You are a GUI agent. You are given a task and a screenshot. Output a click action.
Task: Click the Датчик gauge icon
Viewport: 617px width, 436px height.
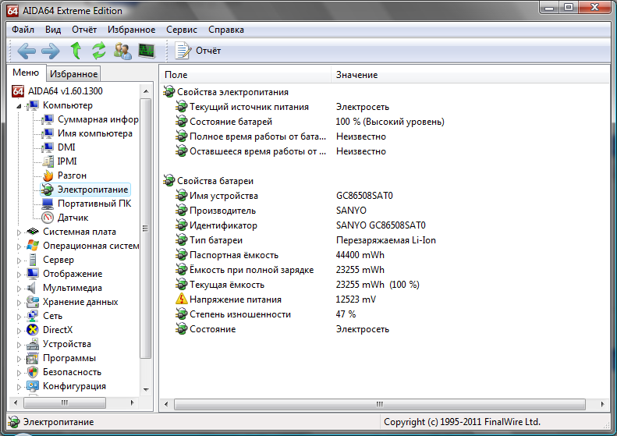coord(48,218)
